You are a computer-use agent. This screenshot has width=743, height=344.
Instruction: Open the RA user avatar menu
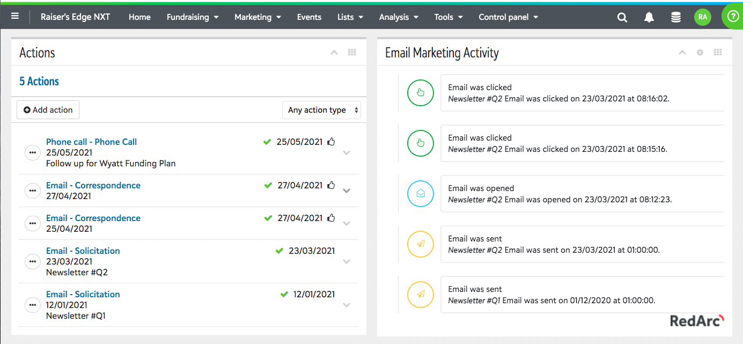tap(703, 17)
